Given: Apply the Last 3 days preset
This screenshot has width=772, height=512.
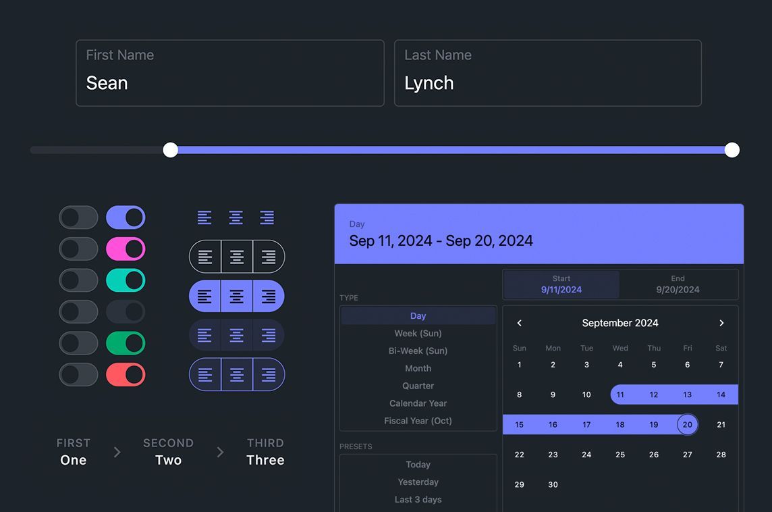Looking at the screenshot, I should point(418,499).
